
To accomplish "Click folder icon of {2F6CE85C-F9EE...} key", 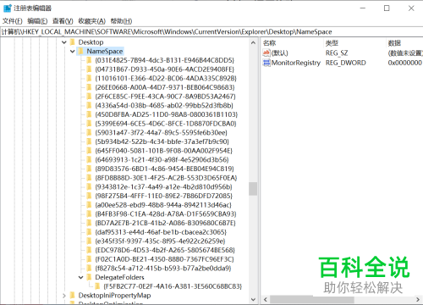I will [x=89, y=97].
